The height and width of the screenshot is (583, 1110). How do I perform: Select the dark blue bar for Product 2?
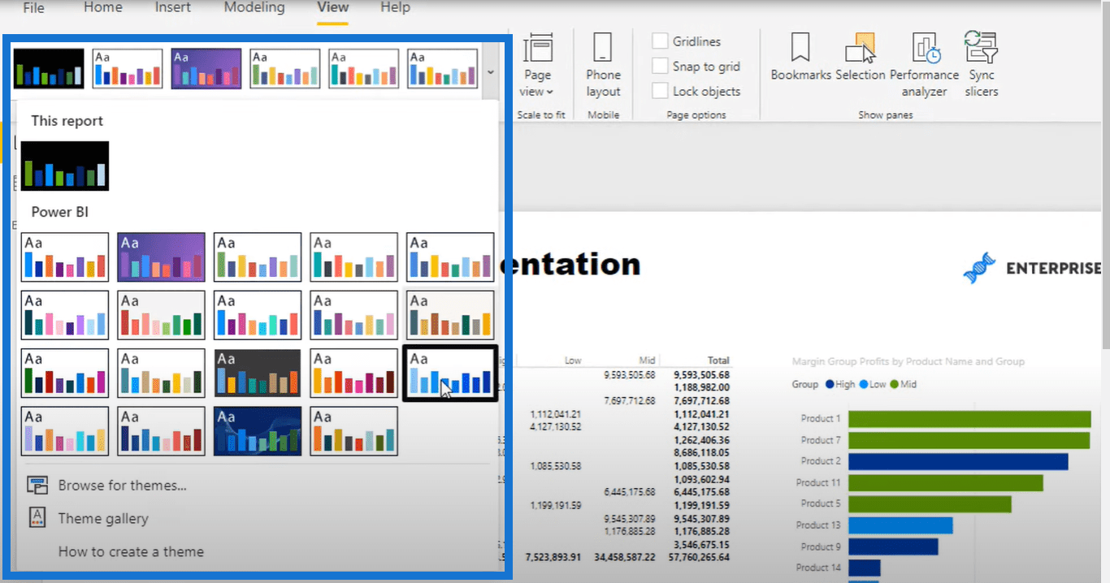958,461
